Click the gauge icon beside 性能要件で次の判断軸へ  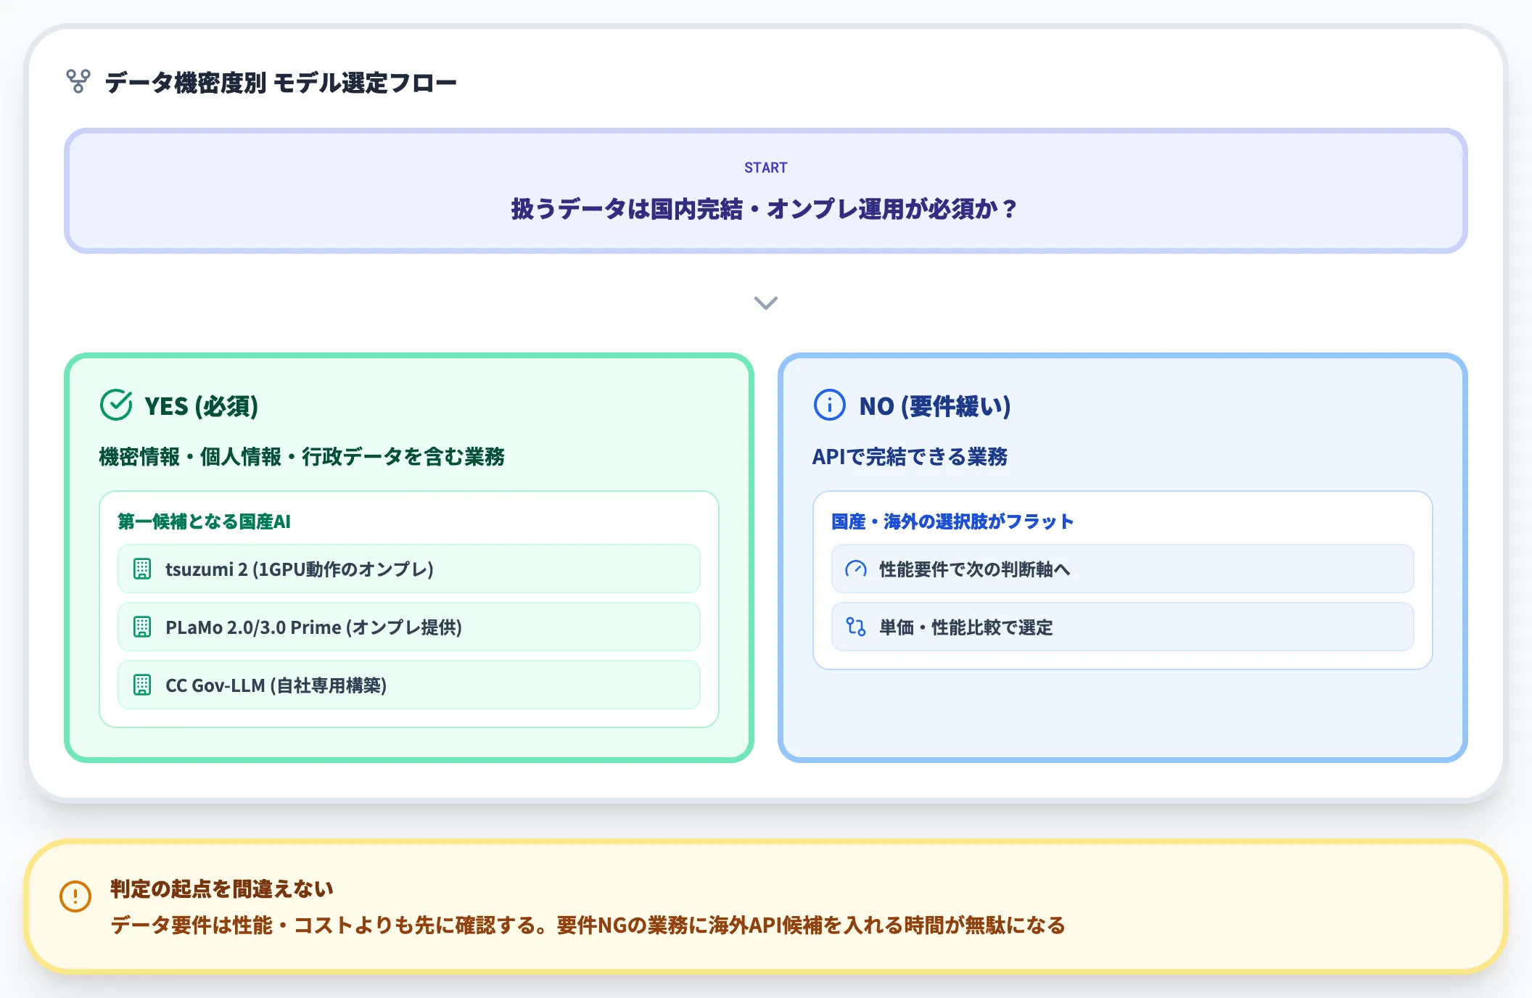(856, 569)
